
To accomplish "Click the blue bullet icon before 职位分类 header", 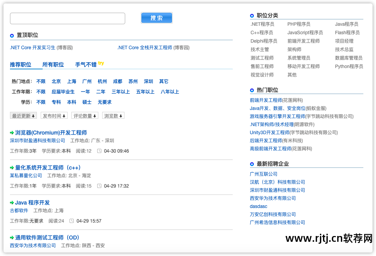I will pos(252,15).
